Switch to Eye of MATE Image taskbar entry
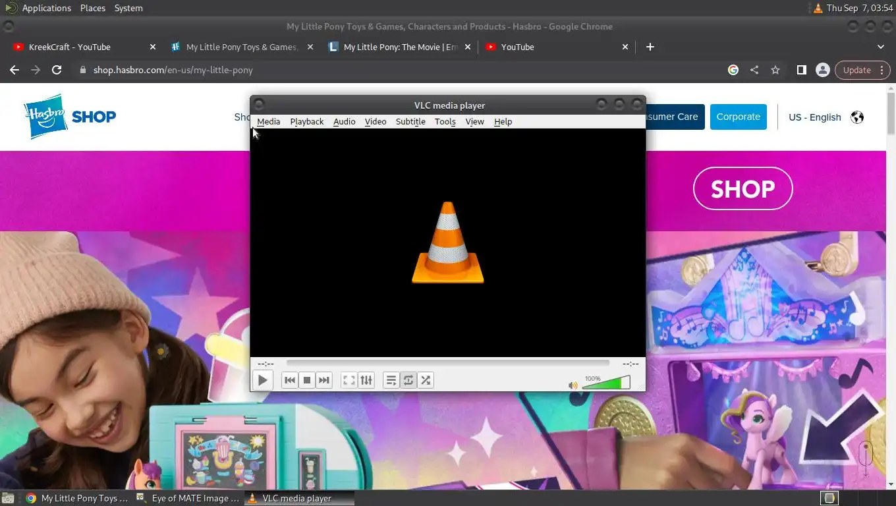This screenshot has width=896, height=506. pyautogui.click(x=188, y=498)
